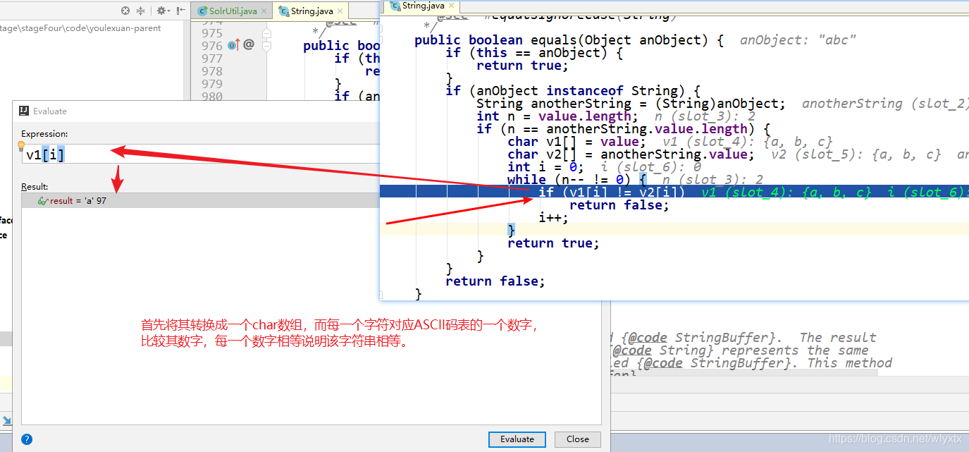Image resolution: width=969 pixels, height=452 pixels.
Task: Close the SolrUtil.java tab
Action: point(264,11)
